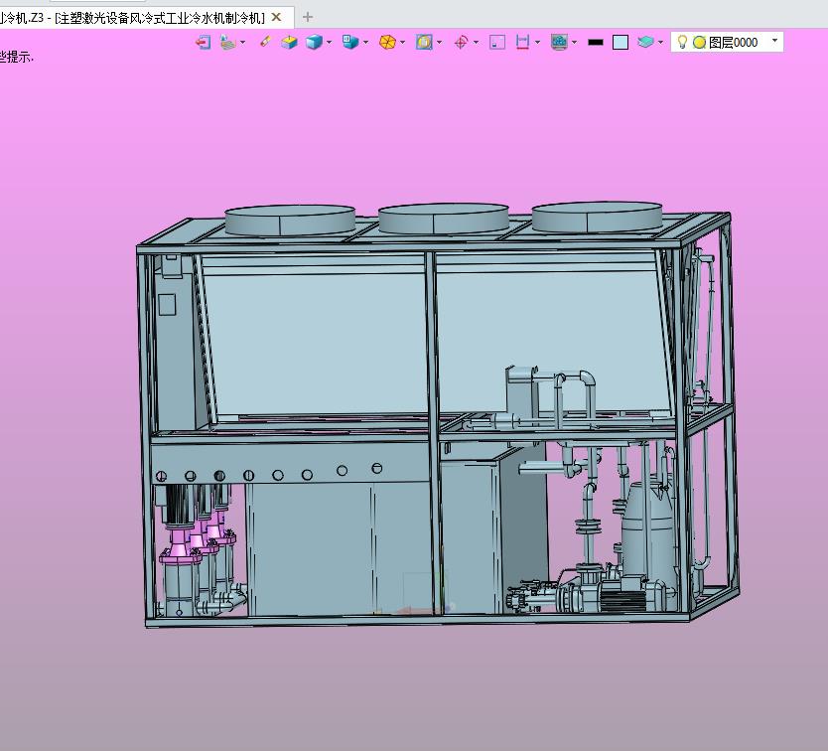Click the light blue face color swatch
Image resolution: width=828 pixels, height=751 pixels.
621,43
